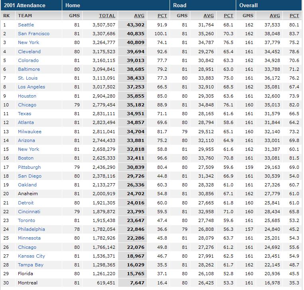Screen dimensions: 304x290
Task: Open the St. Louis team link
Action: (x=28, y=78)
